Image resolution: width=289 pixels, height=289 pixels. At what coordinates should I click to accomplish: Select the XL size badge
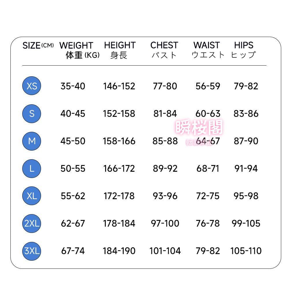32,196
